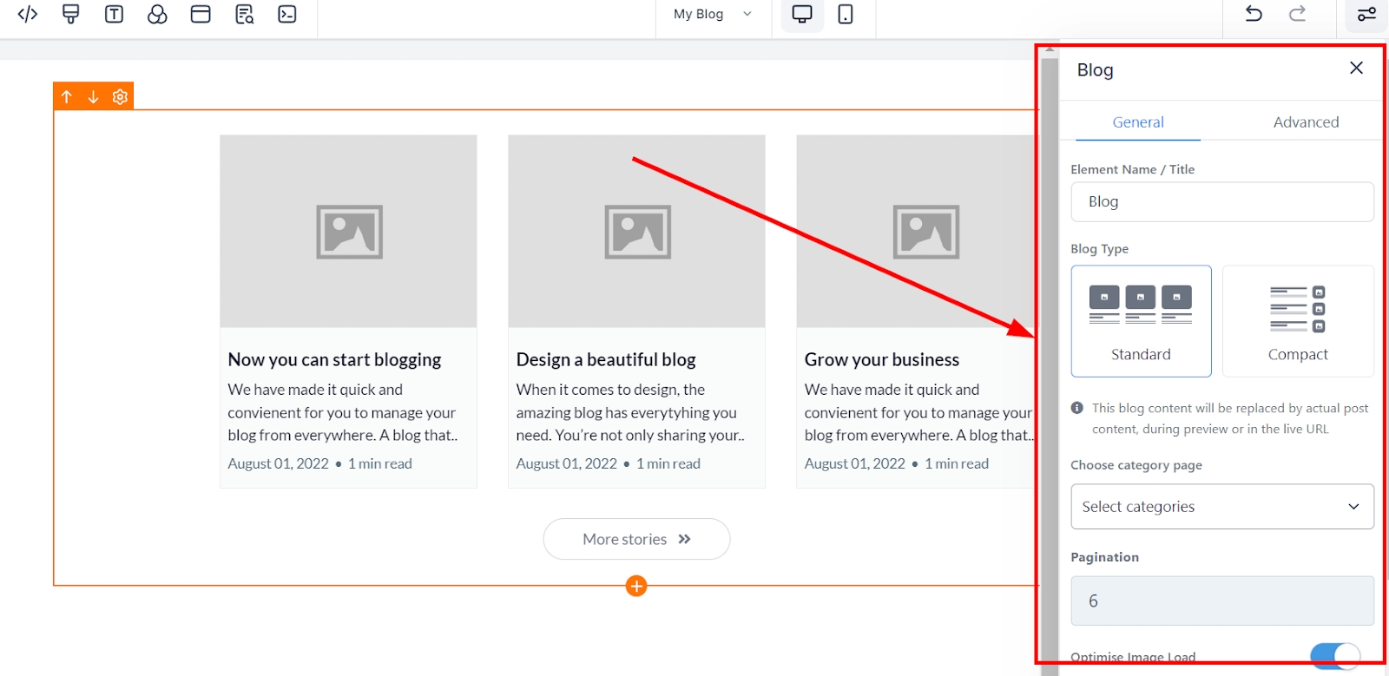Click the More stories button
This screenshot has width=1389, height=676.
click(x=636, y=539)
